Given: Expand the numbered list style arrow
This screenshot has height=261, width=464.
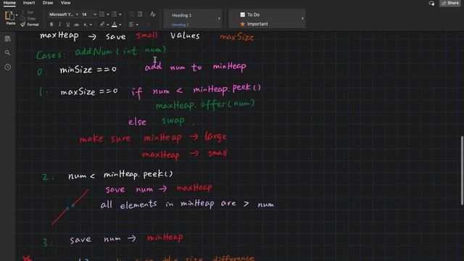Looking at the screenshot, I should click(120, 14).
